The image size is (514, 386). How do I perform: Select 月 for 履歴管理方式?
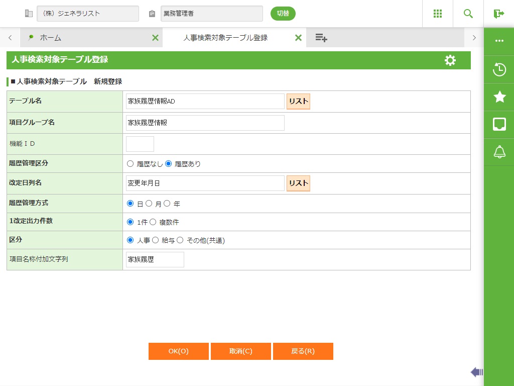pyautogui.click(x=149, y=204)
